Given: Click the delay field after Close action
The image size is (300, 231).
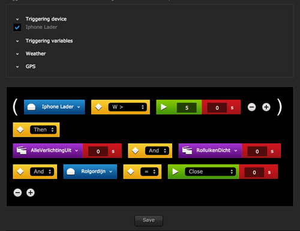Looking at the screenshot, I should point(254,172).
